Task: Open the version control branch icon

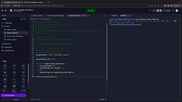Action: (x=5, y=10)
